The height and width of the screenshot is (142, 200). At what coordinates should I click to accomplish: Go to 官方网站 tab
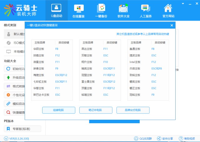click(168, 11)
